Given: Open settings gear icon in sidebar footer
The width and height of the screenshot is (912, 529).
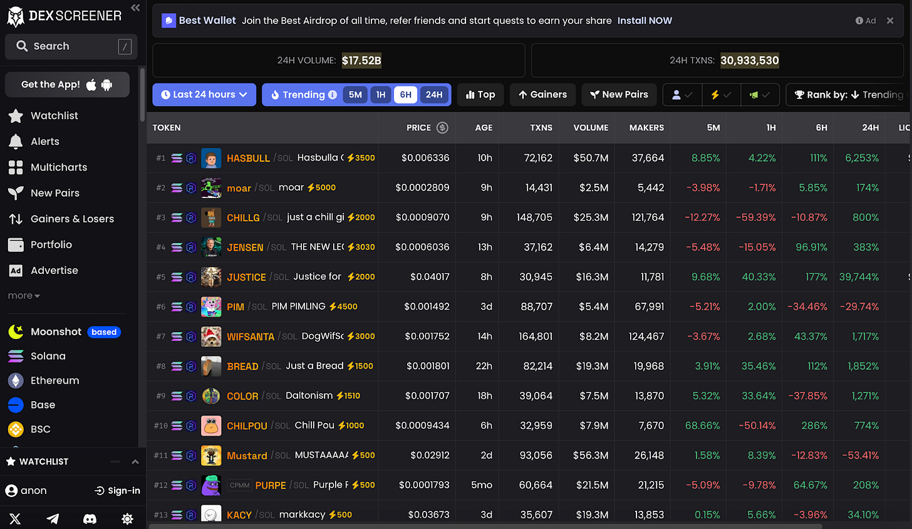Looking at the screenshot, I should (127, 518).
